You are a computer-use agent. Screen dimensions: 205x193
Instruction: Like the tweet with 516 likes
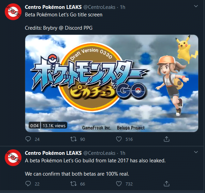pyautogui.click(x=119, y=139)
